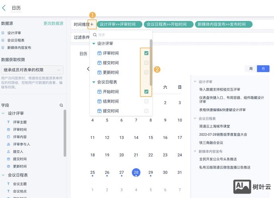Open event 铁三角融合会议
Viewport: 274px width, 198px height.
point(211,143)
